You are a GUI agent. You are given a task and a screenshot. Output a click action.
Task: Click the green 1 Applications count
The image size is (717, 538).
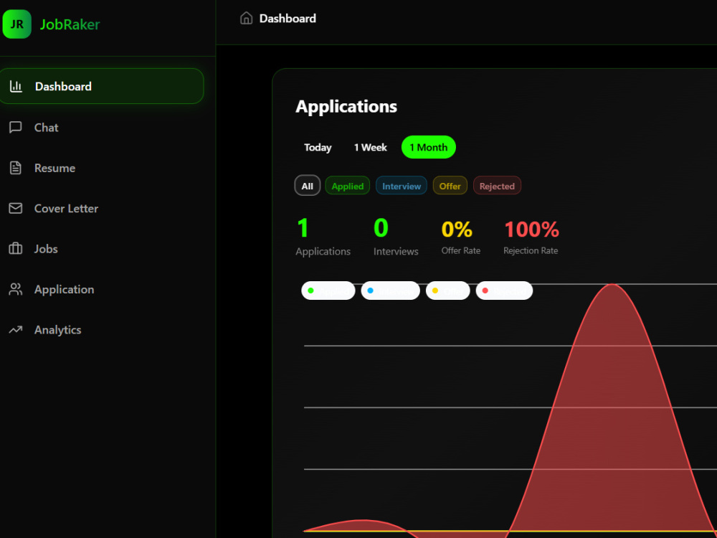pyautogui.click(x=303, y=228)
